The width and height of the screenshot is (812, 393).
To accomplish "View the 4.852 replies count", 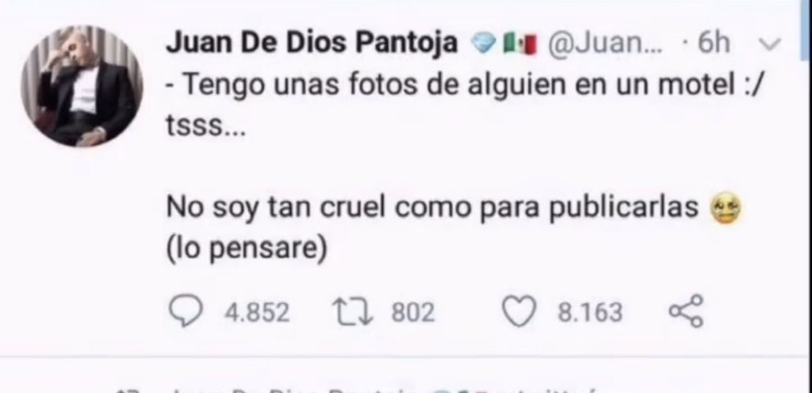I will (x=256, y=313).
